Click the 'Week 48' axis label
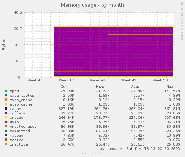 pos(98,80)
